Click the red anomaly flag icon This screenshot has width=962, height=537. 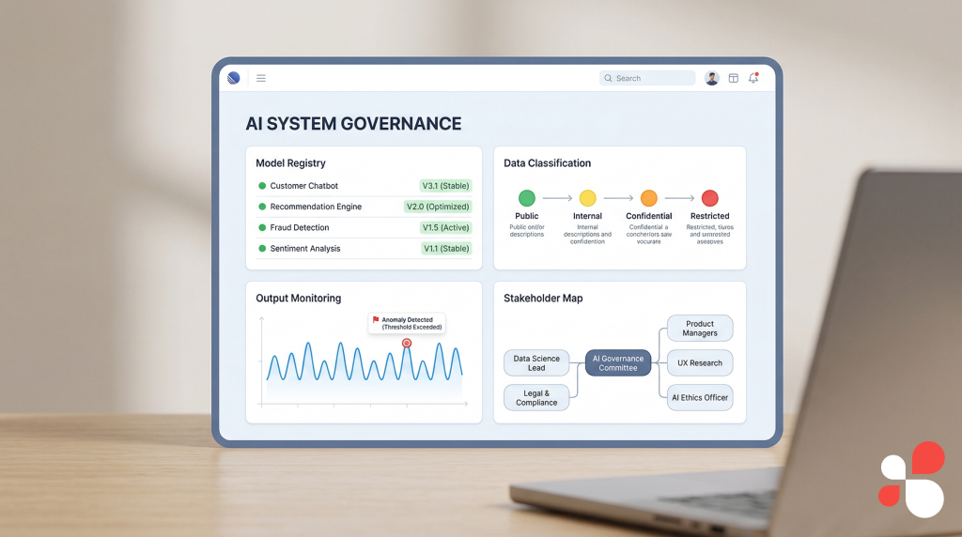(376, 320)
